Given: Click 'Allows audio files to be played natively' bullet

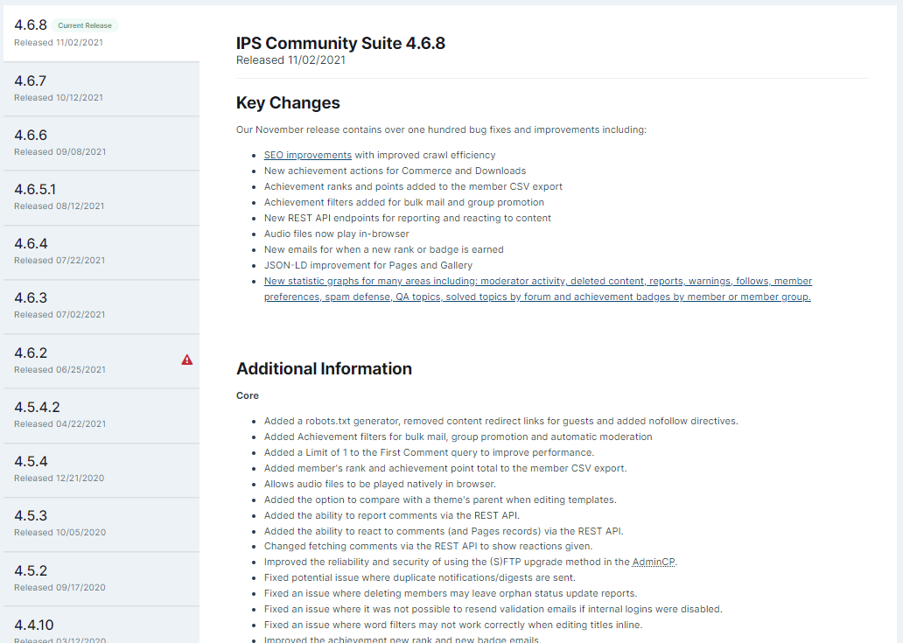Looking at the screenshot, I should coord(380,484).
